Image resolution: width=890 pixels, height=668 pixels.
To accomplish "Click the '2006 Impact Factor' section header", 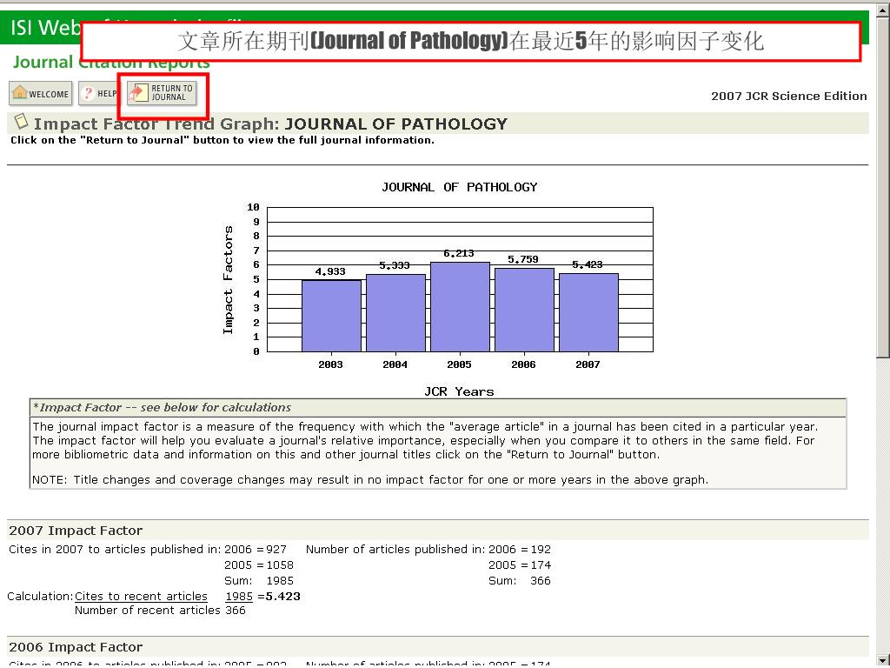I will [76, 647].
